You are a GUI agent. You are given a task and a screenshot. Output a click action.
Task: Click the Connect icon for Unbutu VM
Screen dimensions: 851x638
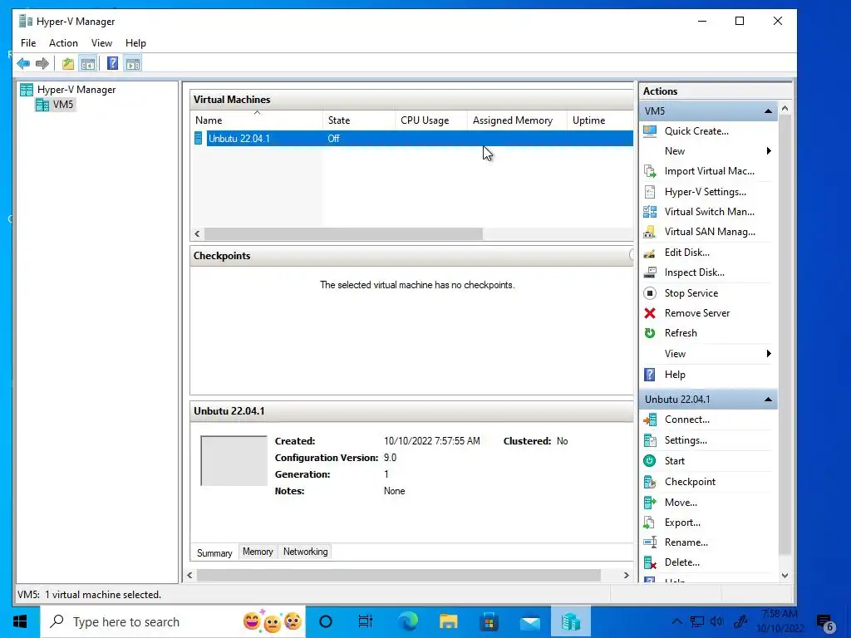[650, 420]
